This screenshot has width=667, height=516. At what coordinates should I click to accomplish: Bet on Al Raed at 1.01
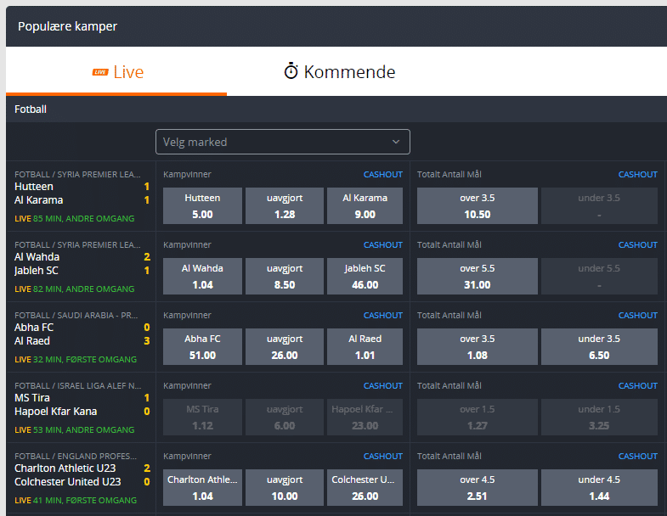coord(365,347)
